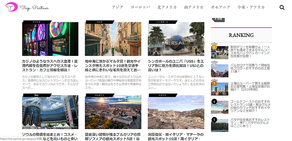Open ranking link 上海のスーパーで買える最新お土産
Viewport: 292px width, 141px height.
point(250,87)
